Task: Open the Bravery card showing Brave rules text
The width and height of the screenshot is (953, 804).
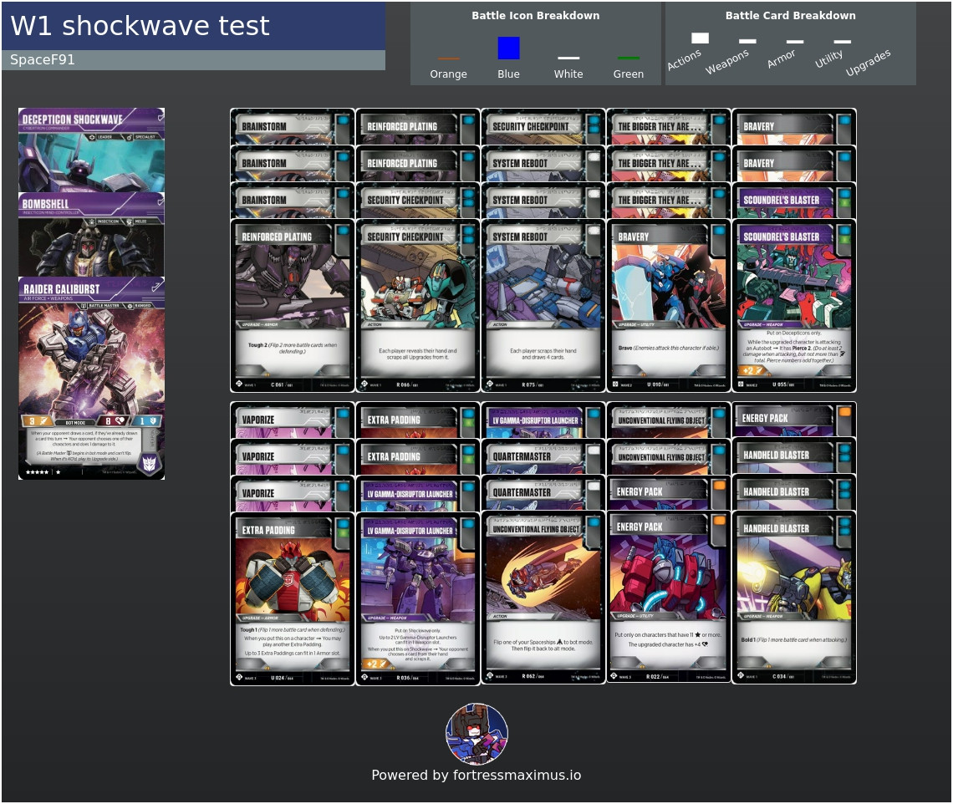Action: tap(669, 306)
